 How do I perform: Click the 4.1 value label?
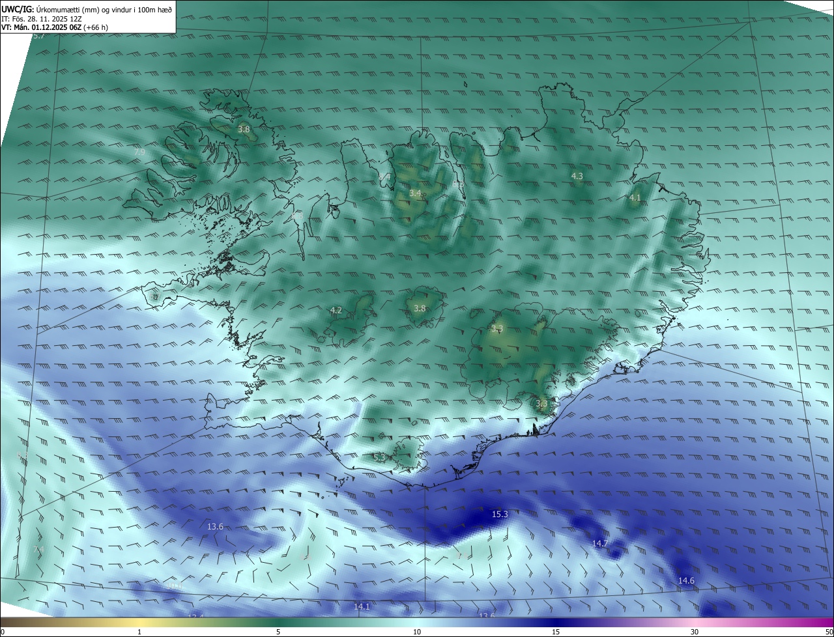(x=635, y=197)
